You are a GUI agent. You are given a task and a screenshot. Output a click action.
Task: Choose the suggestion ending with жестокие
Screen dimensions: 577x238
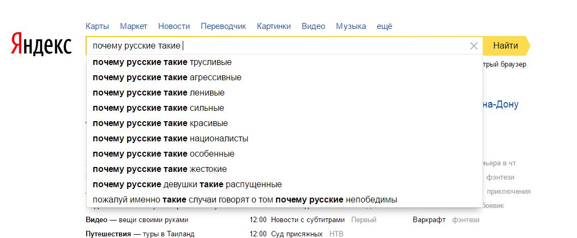click(159, 169)
